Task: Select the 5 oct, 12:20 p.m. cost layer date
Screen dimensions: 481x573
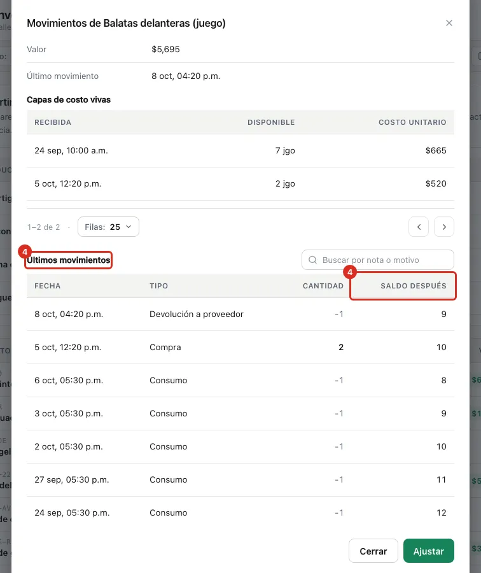Action: pos(67,183)
